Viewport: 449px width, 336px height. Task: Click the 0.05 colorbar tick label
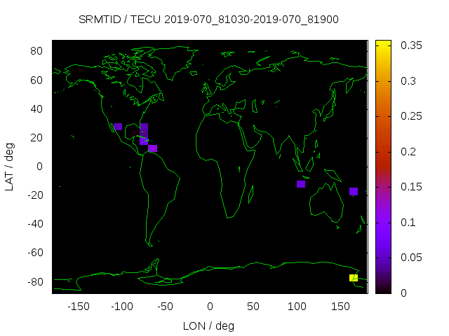(x=411, y=258)
